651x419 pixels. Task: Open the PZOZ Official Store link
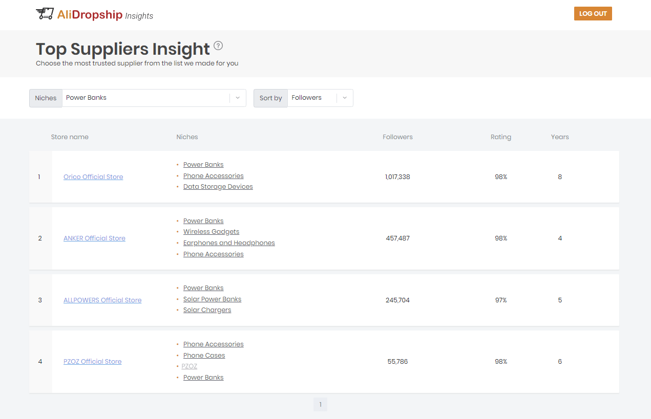92,362
